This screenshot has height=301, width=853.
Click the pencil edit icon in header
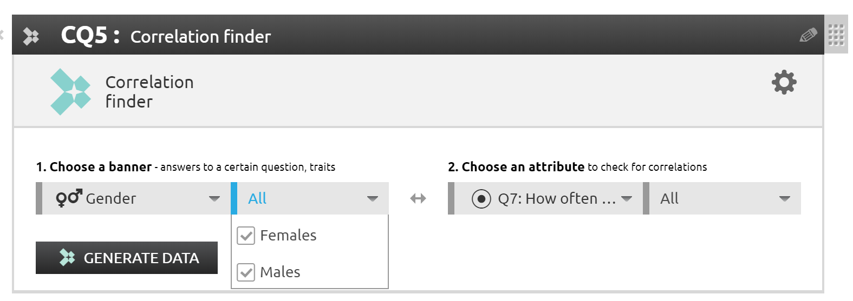coord(808,36)
